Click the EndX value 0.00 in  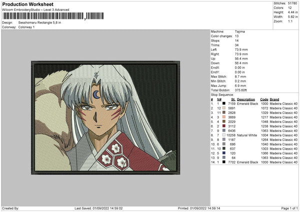tap(239, 67)
